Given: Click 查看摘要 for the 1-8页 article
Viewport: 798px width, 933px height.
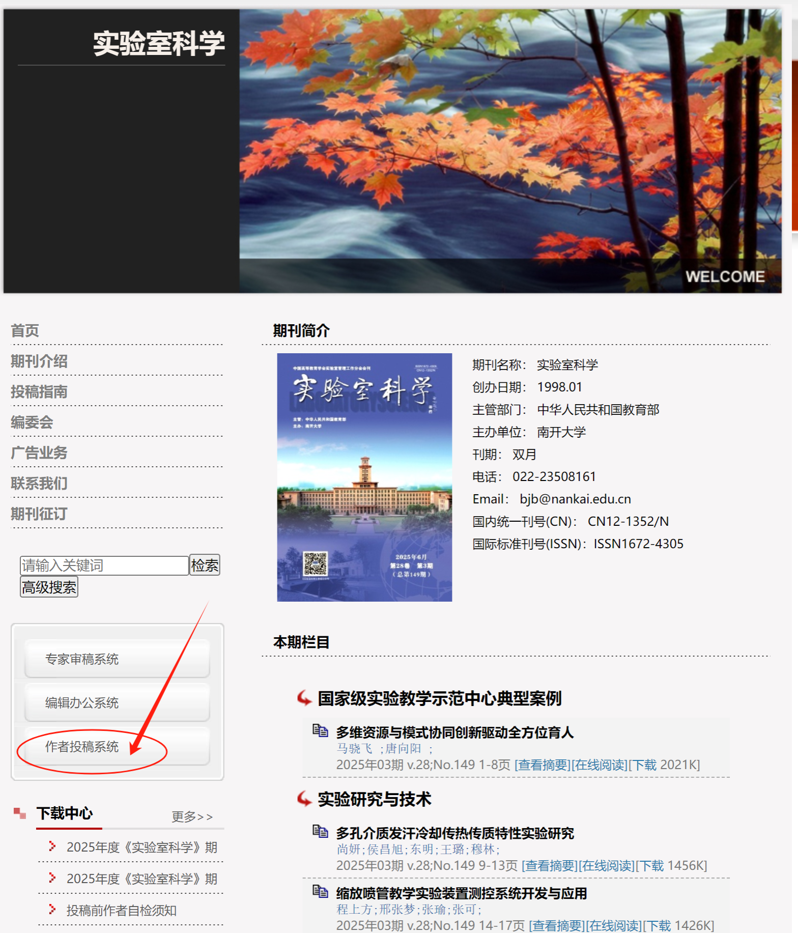Looking at the screenshot, I should coord(543,765).
